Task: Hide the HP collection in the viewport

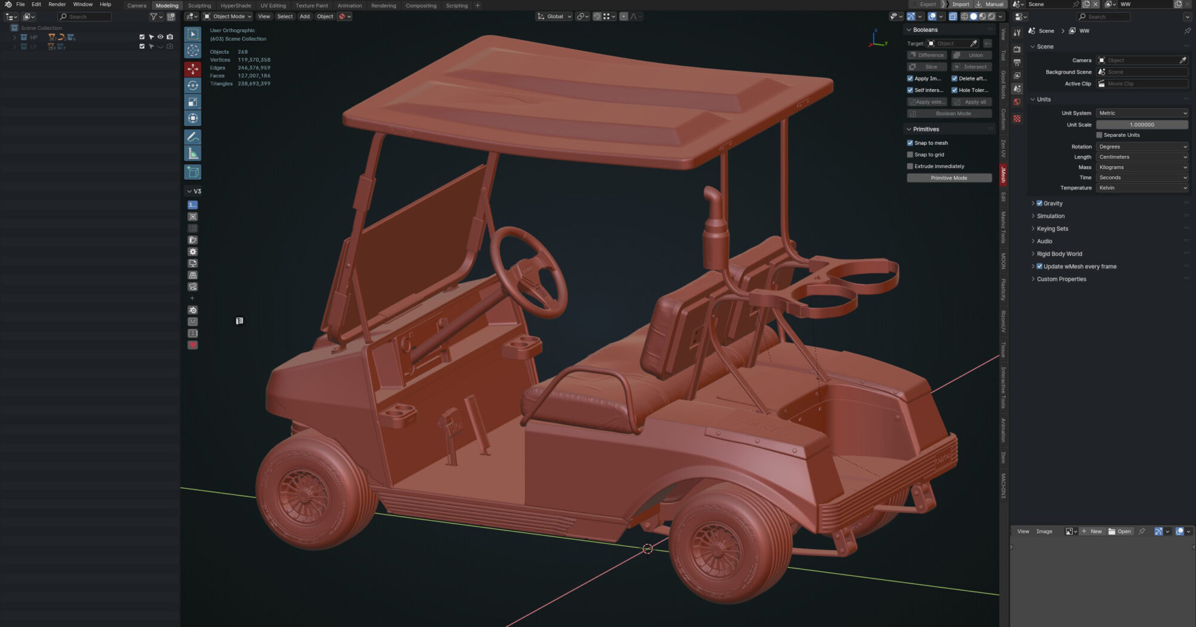Action: tap(160, 37)
